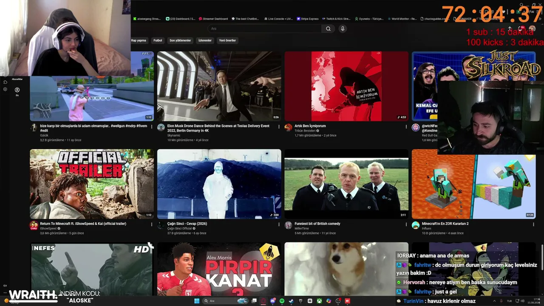Open options menu for bize karşı bir olmuşlarda video

[151, 126]
